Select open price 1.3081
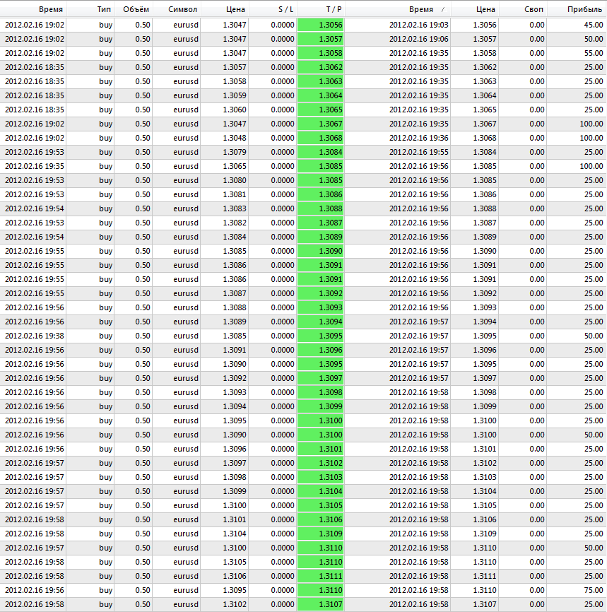607x612 pixels. coord(235,194)
